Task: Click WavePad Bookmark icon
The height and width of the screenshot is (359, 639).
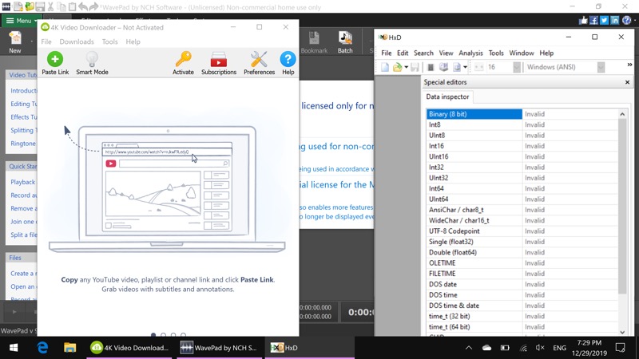Action: pos(314,42)
